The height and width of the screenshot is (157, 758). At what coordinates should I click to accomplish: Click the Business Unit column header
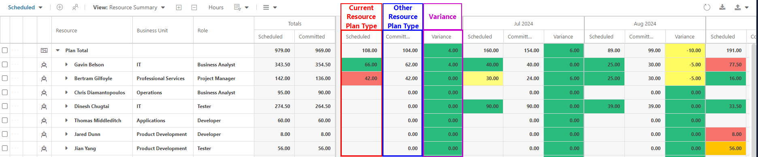coord(163,30)
